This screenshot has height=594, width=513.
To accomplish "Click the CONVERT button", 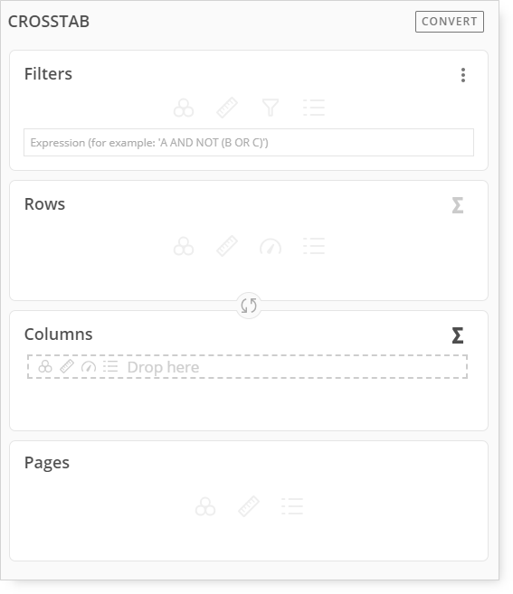I will coord(450,22).
